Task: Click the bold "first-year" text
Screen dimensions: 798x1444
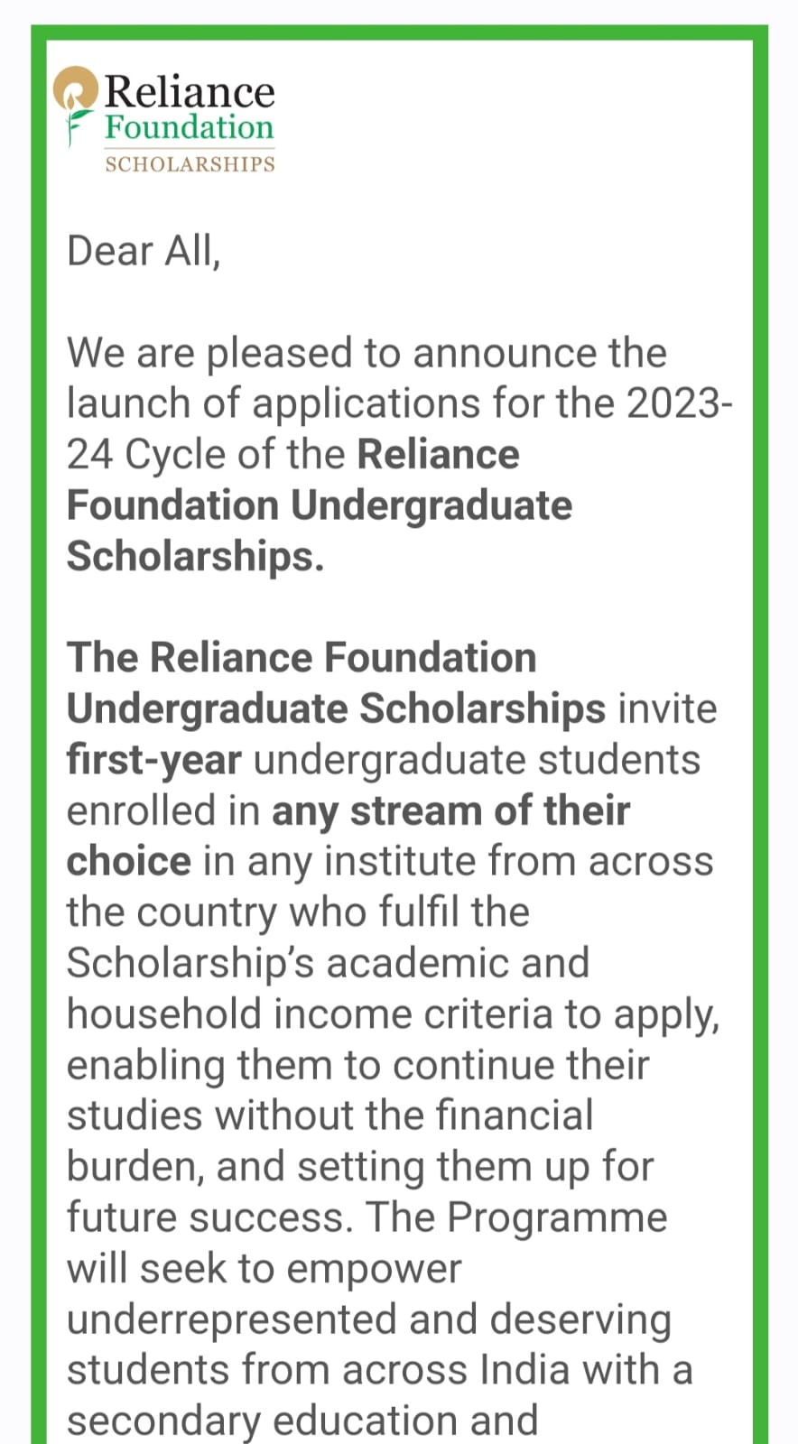Action: pos(154,760)
